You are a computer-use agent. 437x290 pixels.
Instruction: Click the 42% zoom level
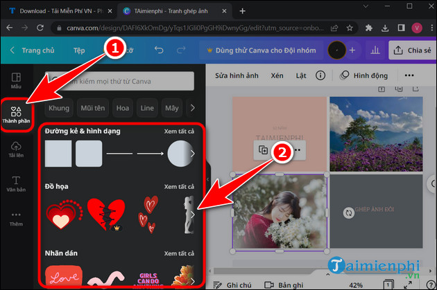click(356, 285)
